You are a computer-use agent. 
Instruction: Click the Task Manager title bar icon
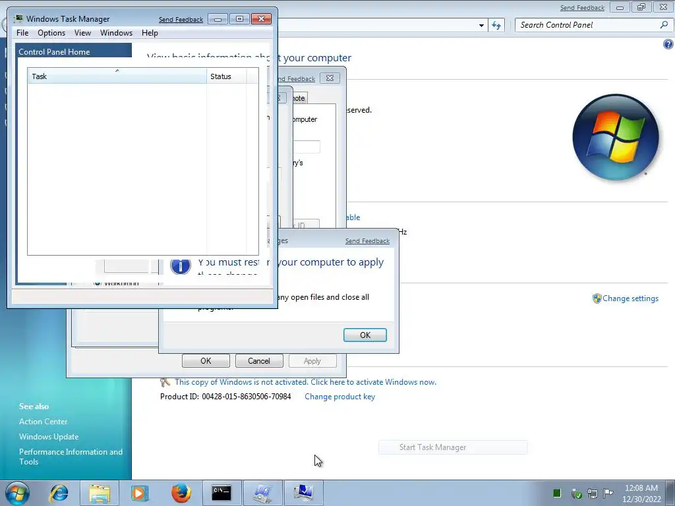18,18
